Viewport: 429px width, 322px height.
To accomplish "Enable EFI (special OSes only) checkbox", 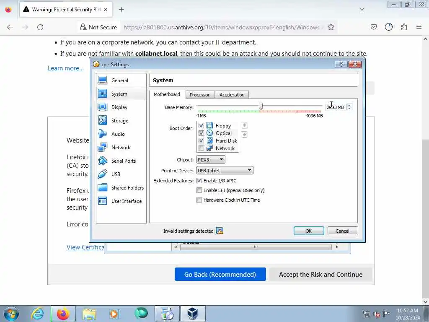I will click(x=199, y=190).
